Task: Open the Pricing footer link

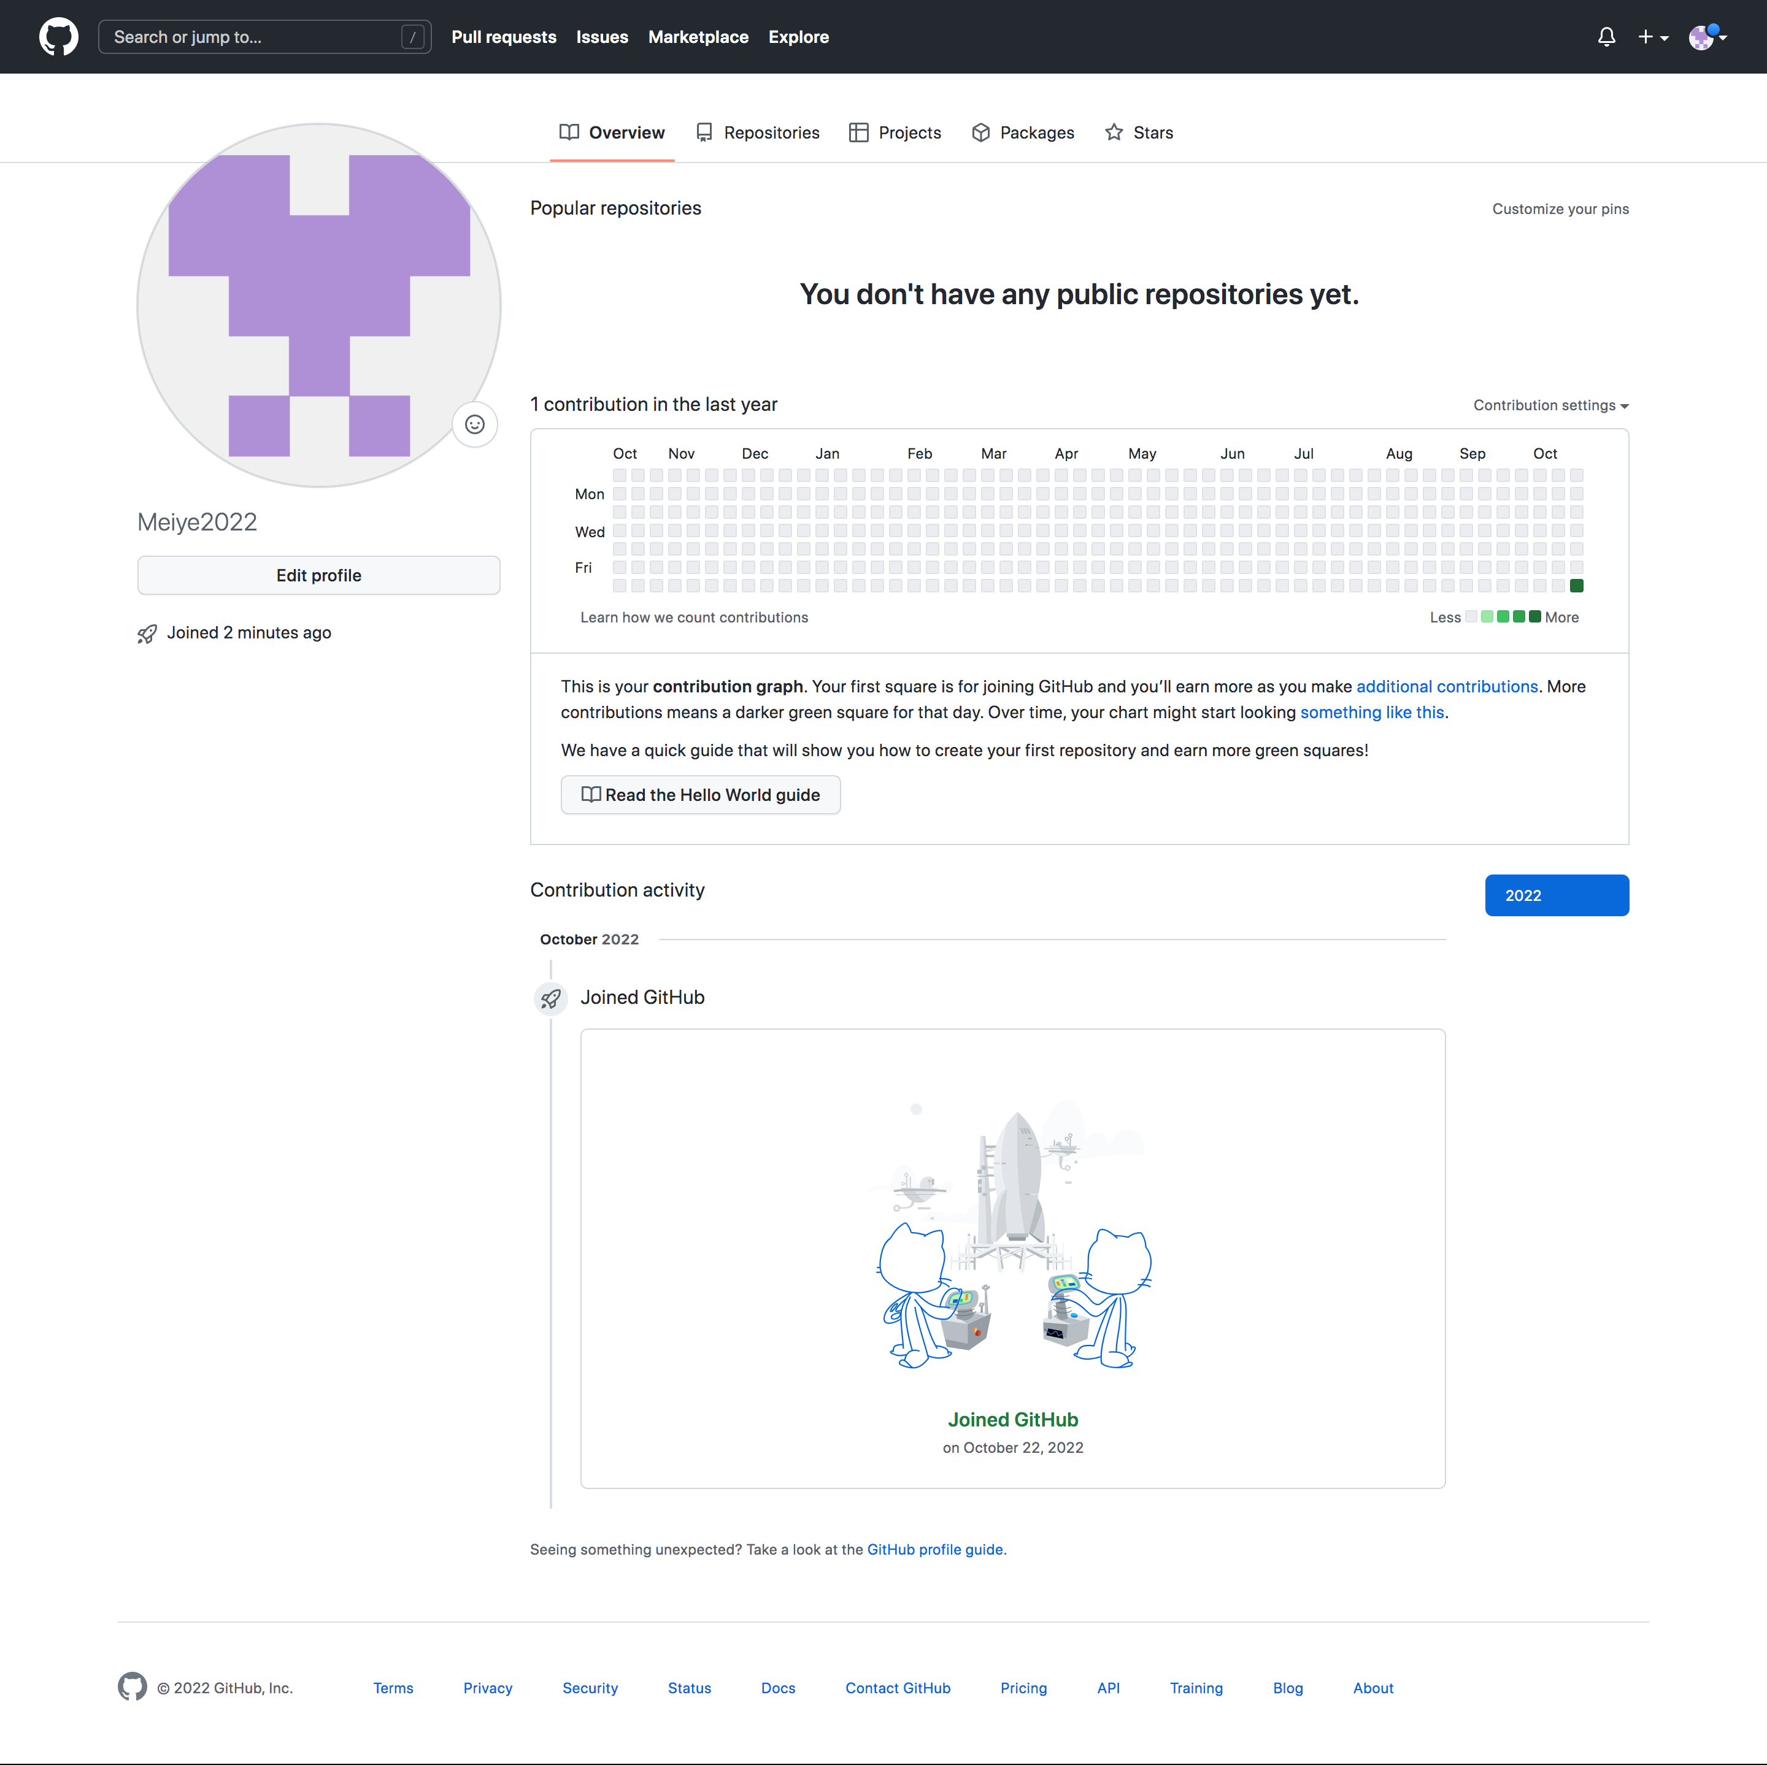Action: [1023, 1688]
